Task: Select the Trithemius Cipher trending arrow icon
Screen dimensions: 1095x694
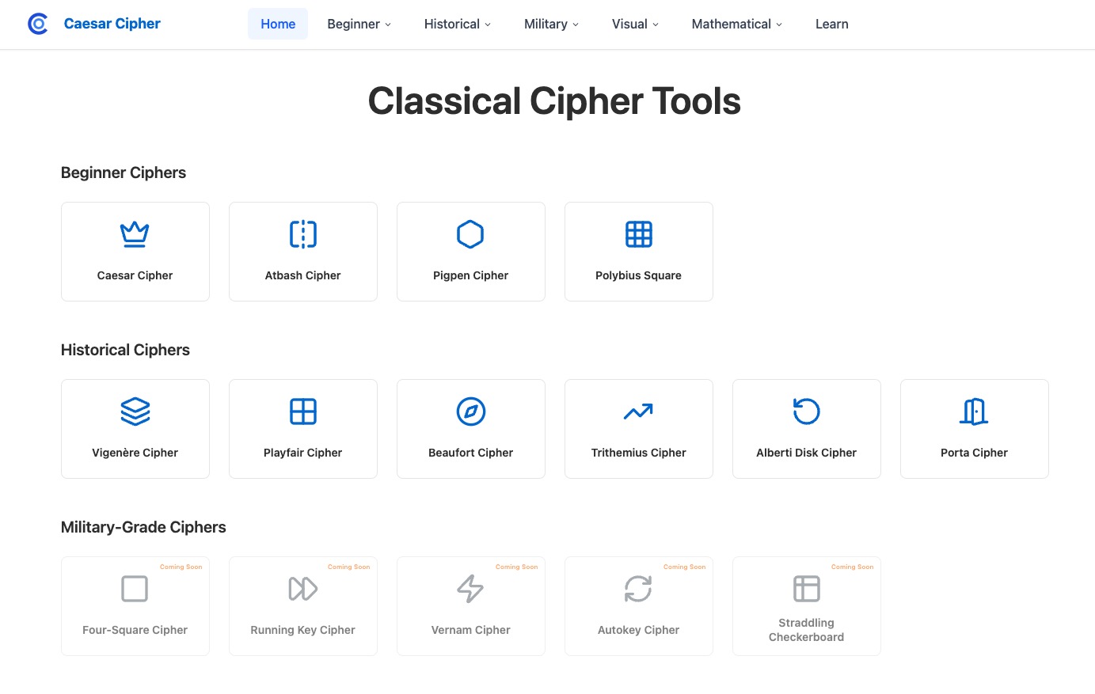Action: (x=638, y=411)
